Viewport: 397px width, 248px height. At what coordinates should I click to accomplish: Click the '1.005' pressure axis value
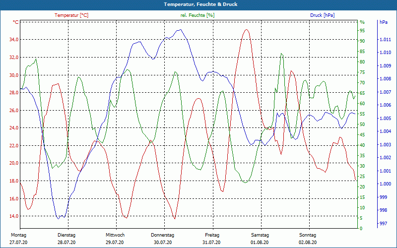[385, 118]
